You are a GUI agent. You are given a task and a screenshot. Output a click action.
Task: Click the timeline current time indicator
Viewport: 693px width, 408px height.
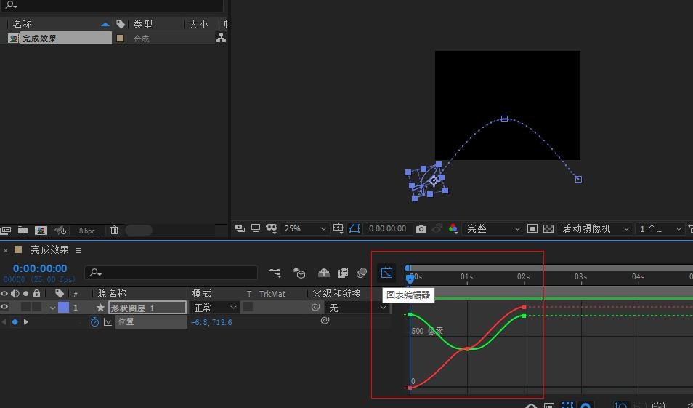coord(410,279)
